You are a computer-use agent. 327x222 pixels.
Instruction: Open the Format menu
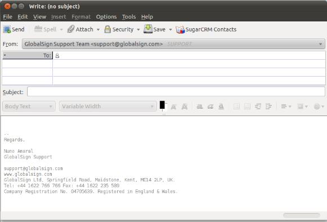point(81,17)
